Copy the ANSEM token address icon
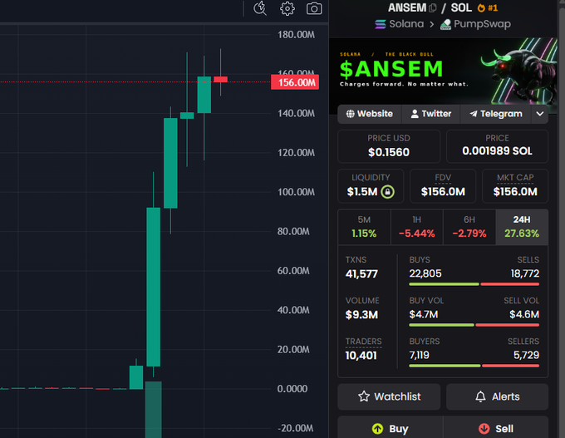 pos(433,8)
